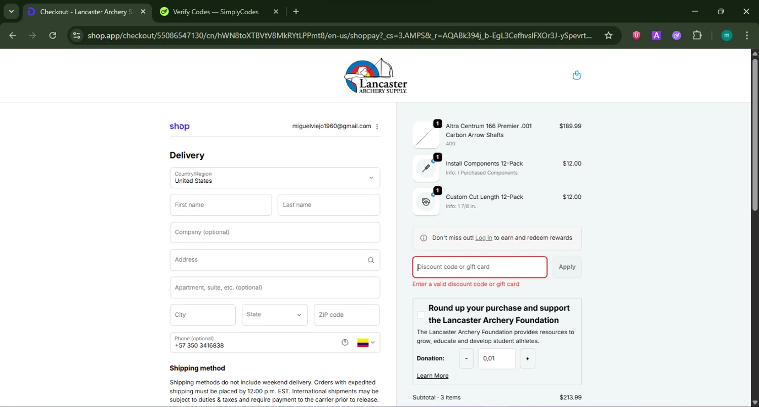759x407 pixels.
Task: Open a new browser tab
Action: coord(296,12)
